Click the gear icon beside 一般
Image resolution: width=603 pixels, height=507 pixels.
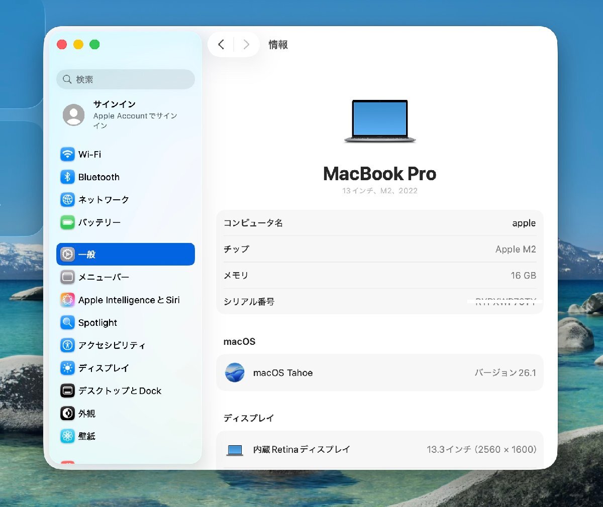(67, 254)
